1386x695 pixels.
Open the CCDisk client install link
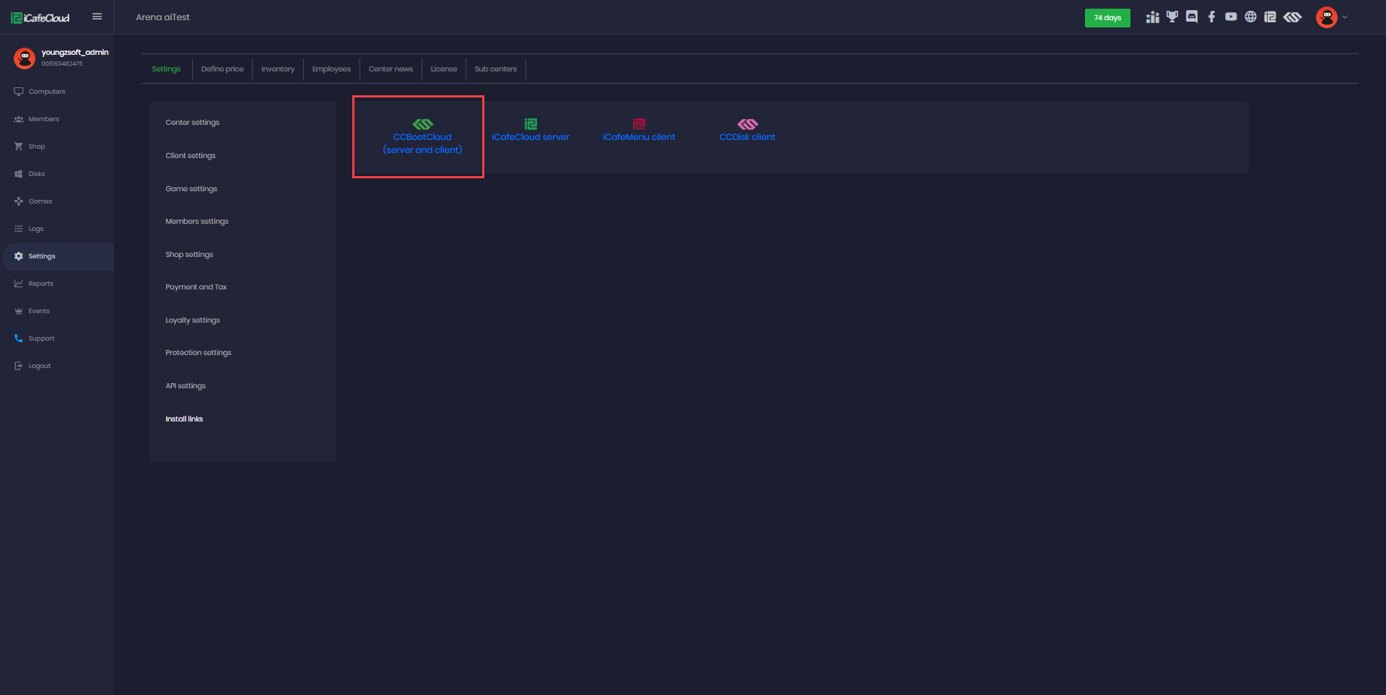(x=747, y=136)
